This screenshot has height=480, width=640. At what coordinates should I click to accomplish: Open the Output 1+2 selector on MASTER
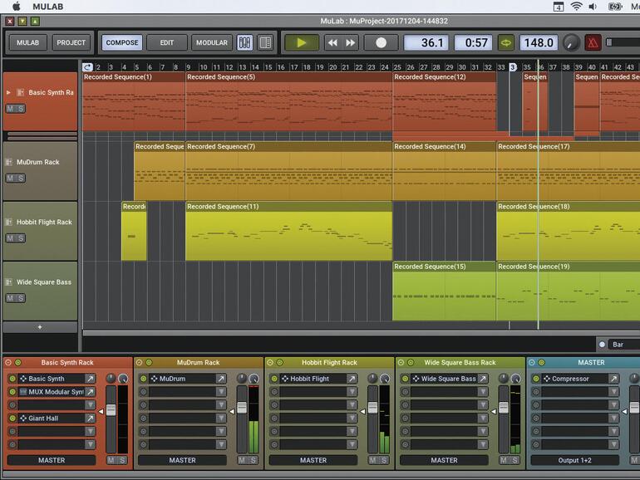click(574, 460)
